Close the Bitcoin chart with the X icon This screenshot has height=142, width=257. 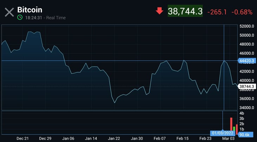pos(9,12)
